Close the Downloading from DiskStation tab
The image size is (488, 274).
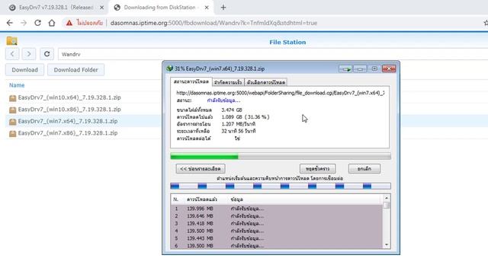pos(207,8)
